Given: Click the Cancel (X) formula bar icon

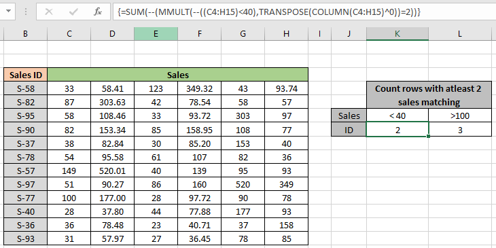Looking at the screenshot, I should click(x=49, y=12).
